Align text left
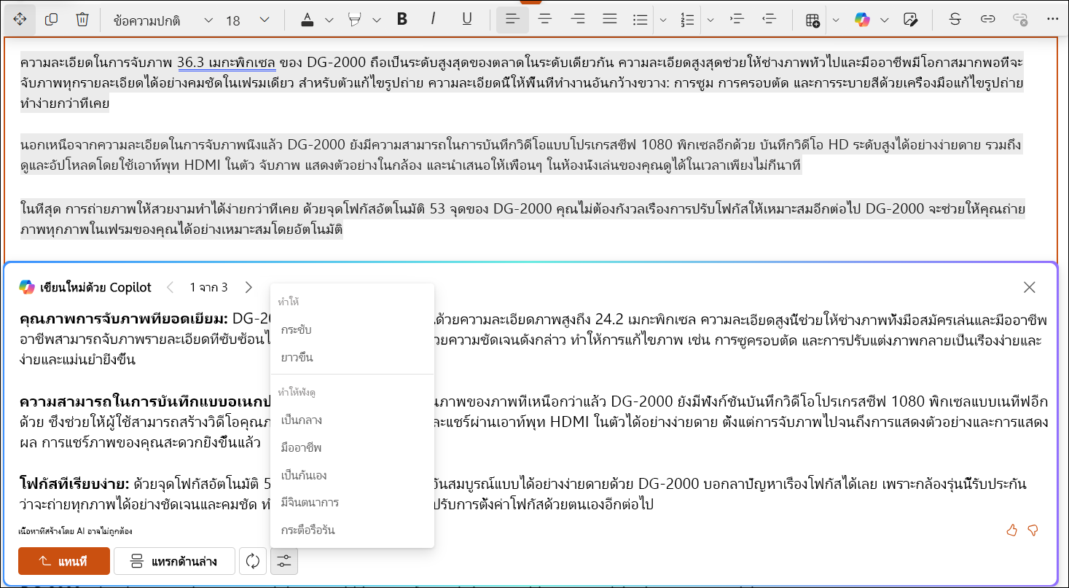Viewport: 1069px width, 588px height. click(512, 20)
